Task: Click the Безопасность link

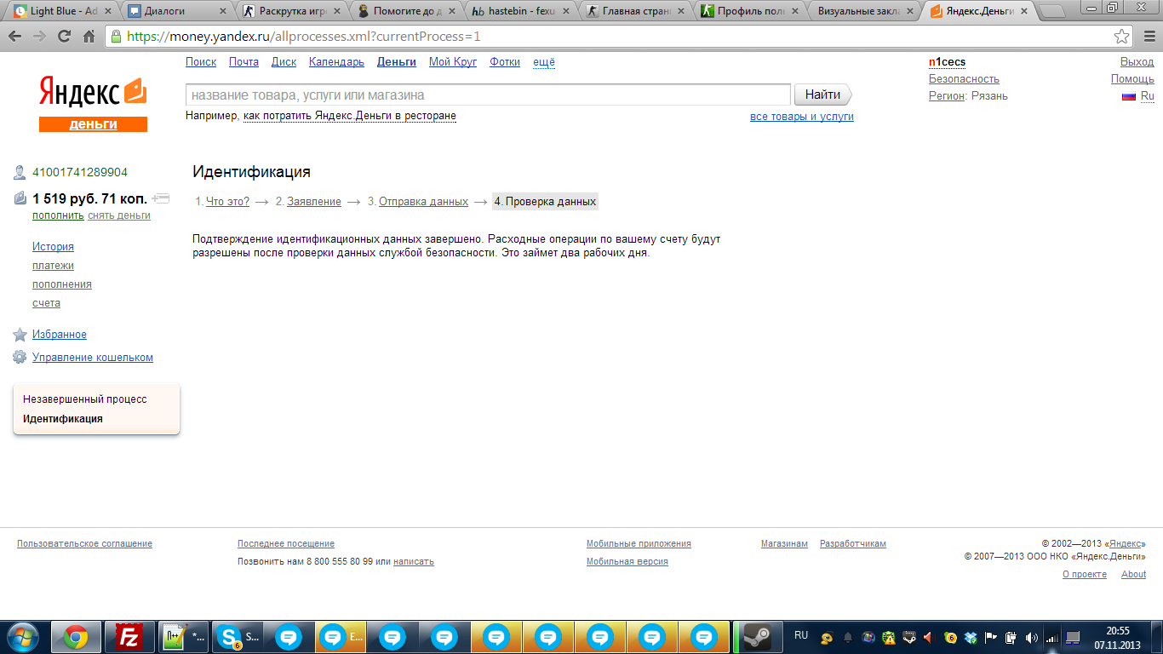Action: [964, 79]
